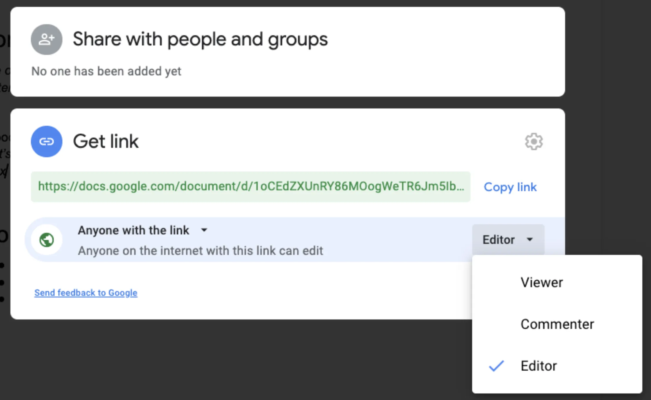Click the add people icon
Screen dimensions: 651x400
[x=47, y=39]
